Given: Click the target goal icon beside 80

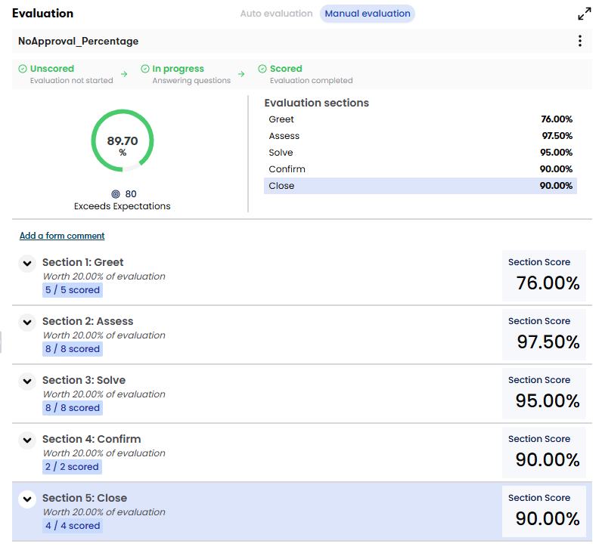Looking at the screenshot, I should point(116,193).
